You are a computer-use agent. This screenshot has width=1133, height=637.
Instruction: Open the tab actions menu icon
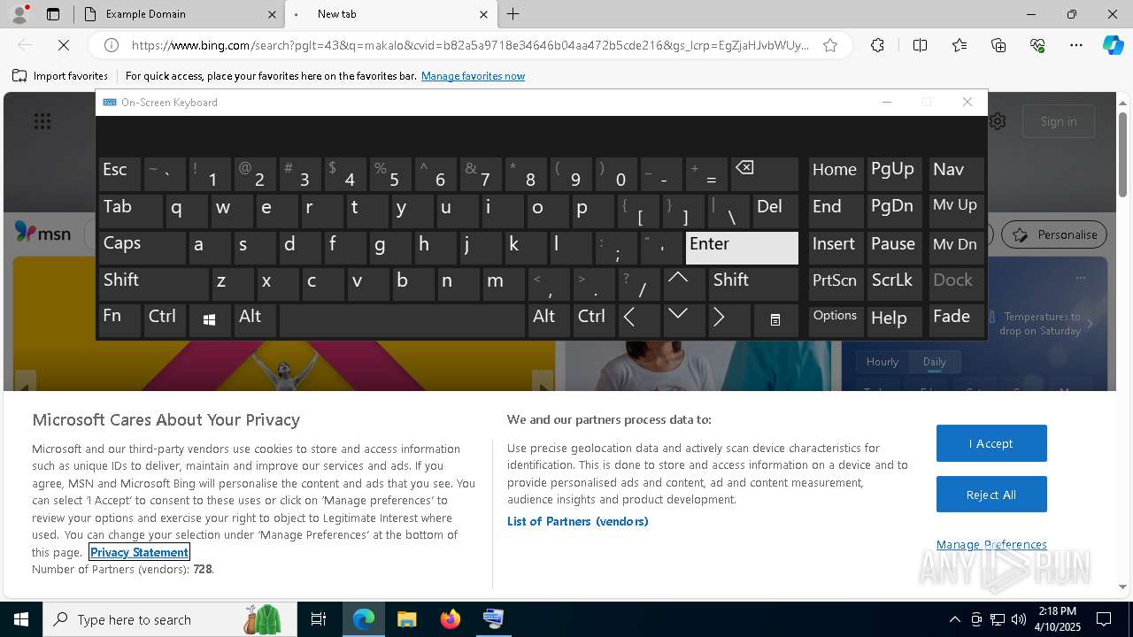point(53,14)
